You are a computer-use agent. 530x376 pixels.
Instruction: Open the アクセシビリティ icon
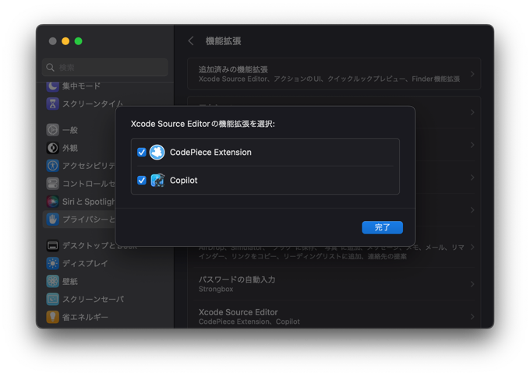(52, 166)
